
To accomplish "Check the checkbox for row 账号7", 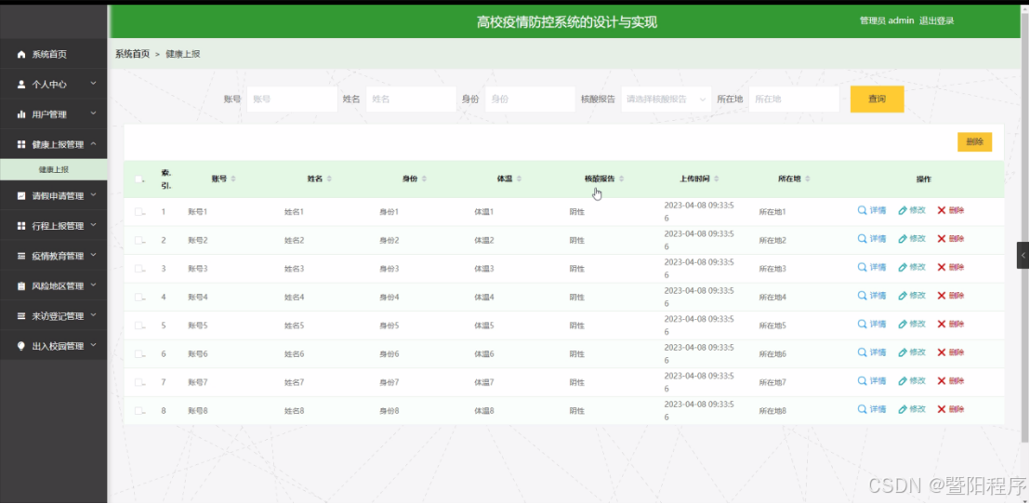I will [x=139, y=382].
